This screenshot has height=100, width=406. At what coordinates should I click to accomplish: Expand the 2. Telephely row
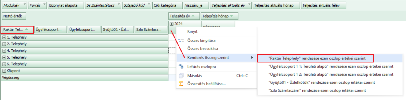tap(4, 44)
